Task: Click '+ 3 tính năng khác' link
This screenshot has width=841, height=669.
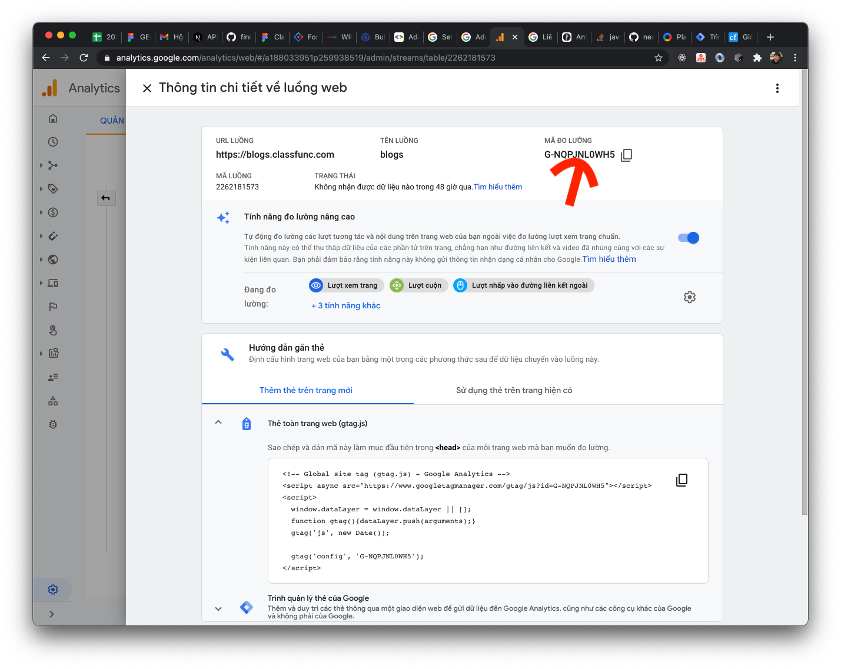Action: 346,305
